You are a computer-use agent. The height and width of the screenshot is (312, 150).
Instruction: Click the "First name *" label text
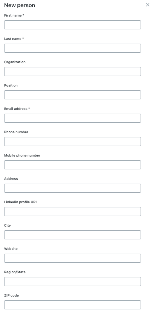pos(14,15)
